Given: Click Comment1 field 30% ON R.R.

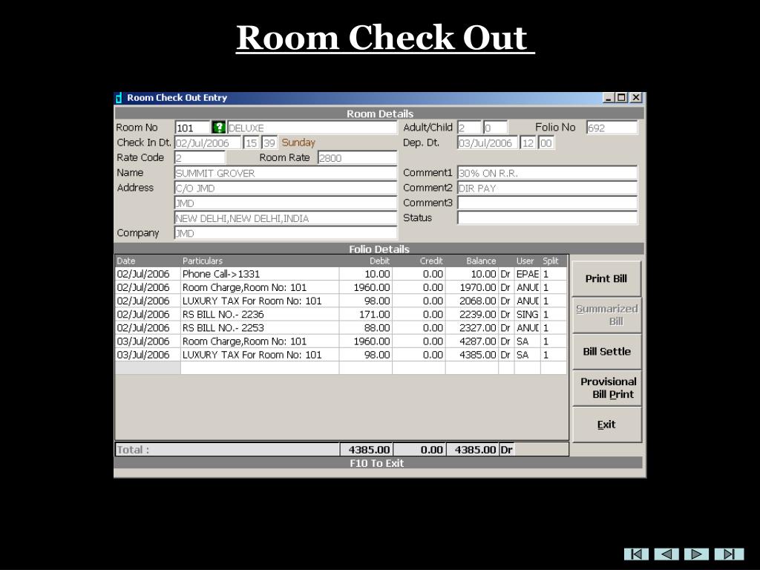Looking at the screenshot, I should (x=547, y=173).
